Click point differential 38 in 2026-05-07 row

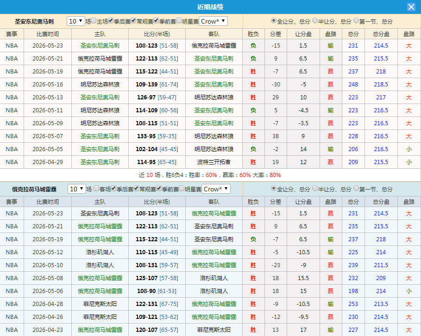point(276,136)
